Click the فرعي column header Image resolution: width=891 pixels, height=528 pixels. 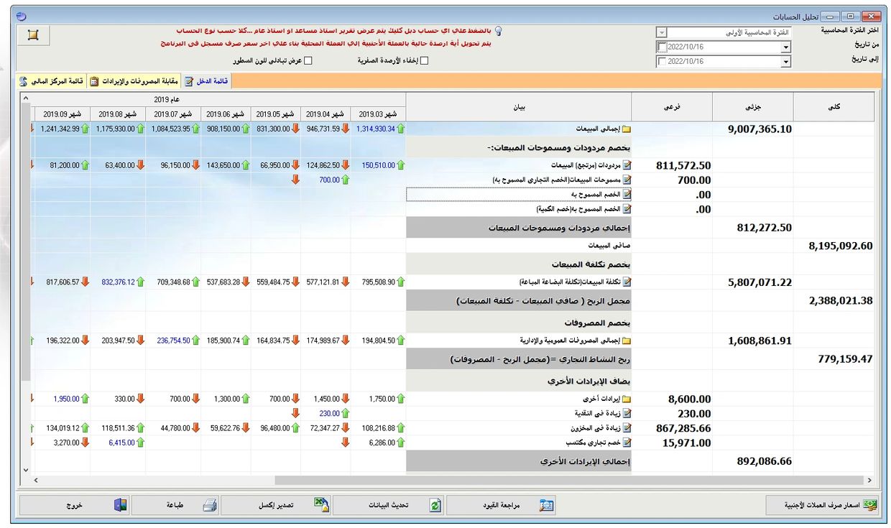point(672,106)
